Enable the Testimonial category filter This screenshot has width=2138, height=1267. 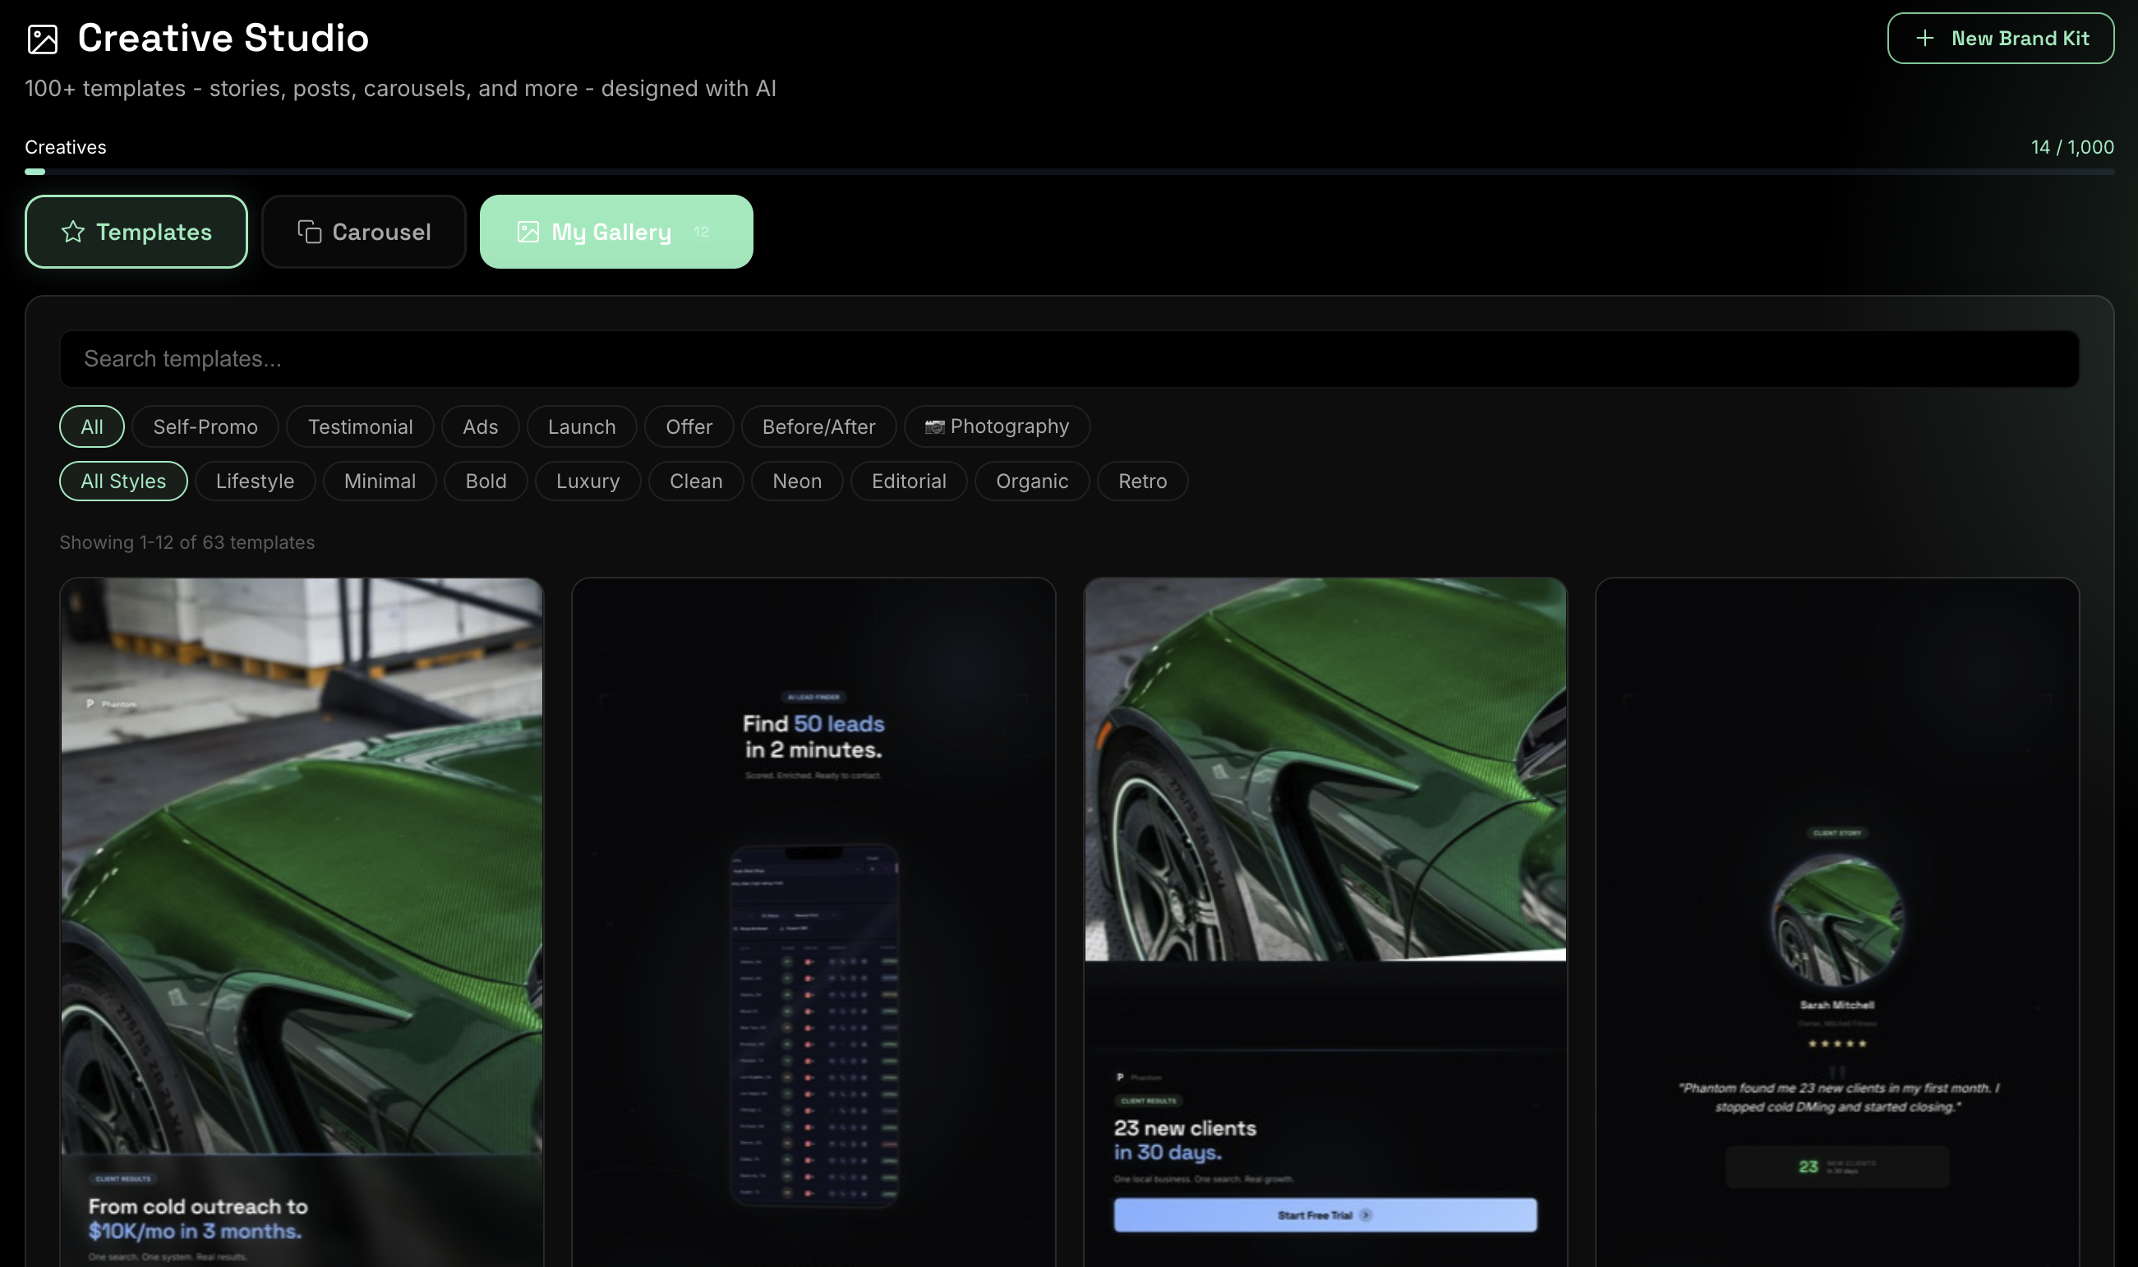click(359, 426)
